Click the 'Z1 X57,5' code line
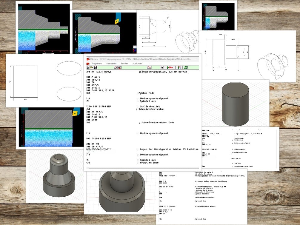This screenshot has width=300, height=225. 95,112
